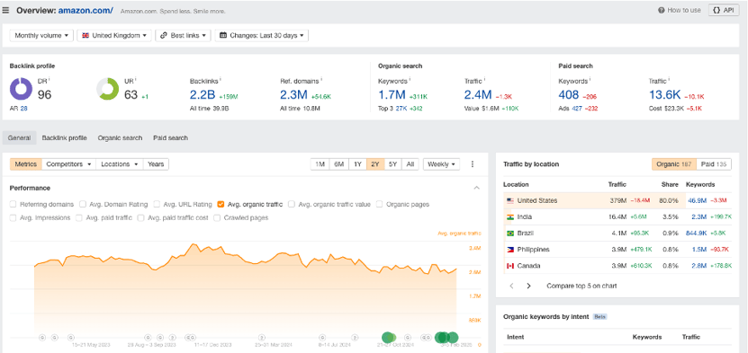The width and height of the screenshot is (748, 353).
Task: Click the United States flag icon
Action: pyautogui.click(x=510, y=201)
